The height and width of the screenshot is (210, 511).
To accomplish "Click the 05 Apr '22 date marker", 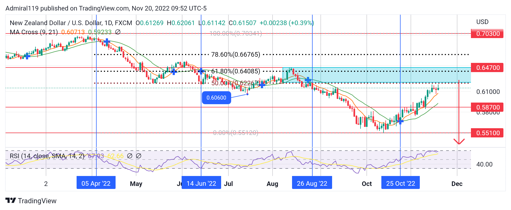I will [x=96, y=183].
